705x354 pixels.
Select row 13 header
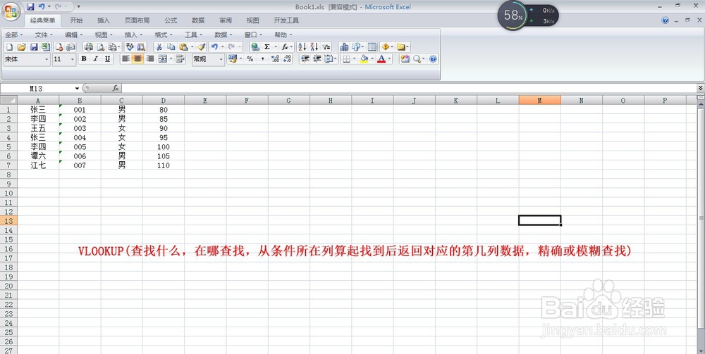click(x=8, y=221)
